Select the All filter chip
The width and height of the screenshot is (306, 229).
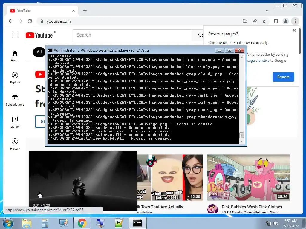click(39, 52)
